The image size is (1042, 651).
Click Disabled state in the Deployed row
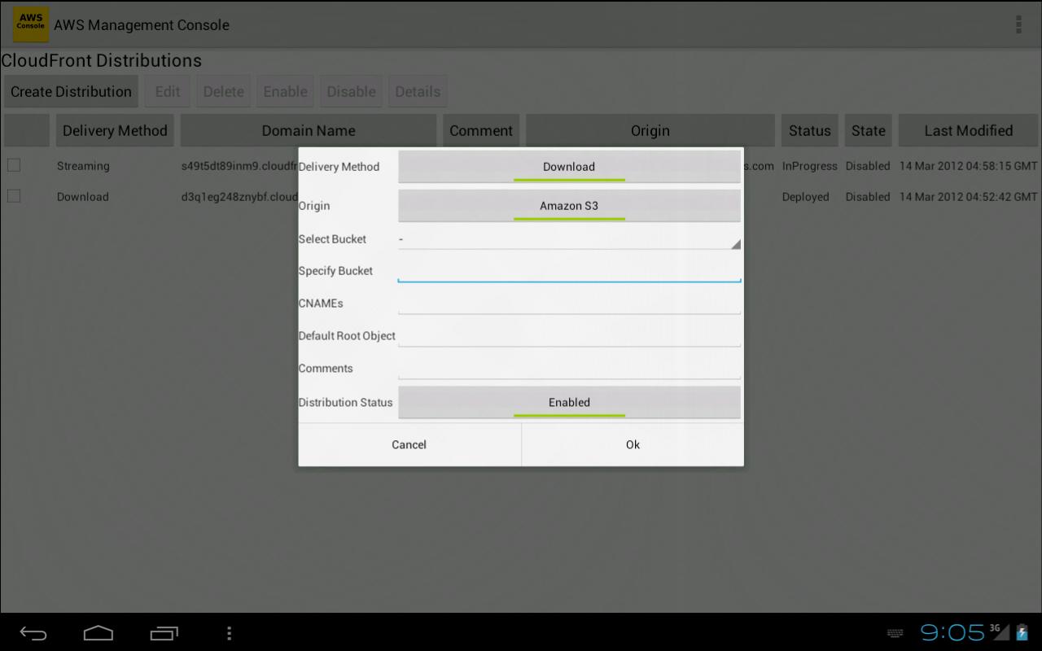tap(868, 197)
